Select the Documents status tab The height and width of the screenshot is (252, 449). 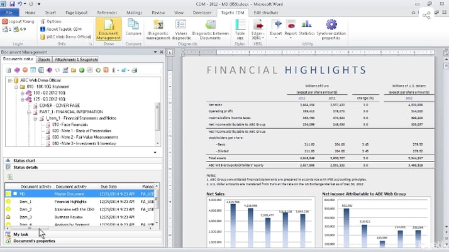pyautogui.click(x=18, y=59)
